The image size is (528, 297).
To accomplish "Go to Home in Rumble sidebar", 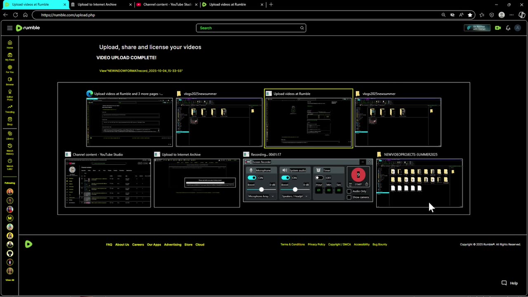I will (10, 45).
